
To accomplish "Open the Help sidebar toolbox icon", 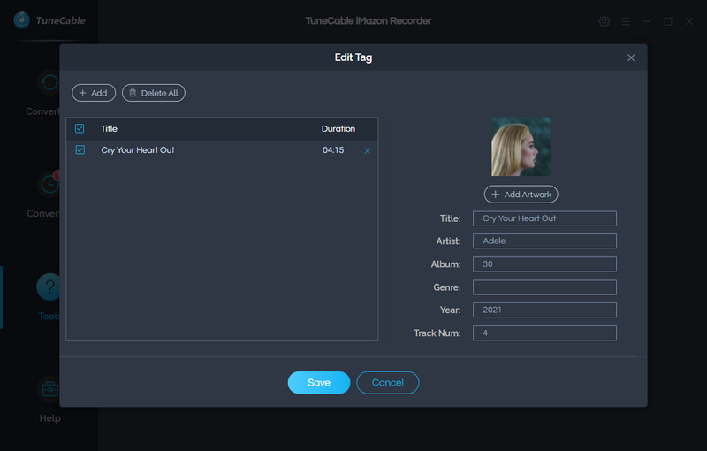I will [49, 389].
